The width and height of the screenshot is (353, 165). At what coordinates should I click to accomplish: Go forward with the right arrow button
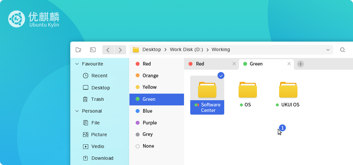(120, 50)
